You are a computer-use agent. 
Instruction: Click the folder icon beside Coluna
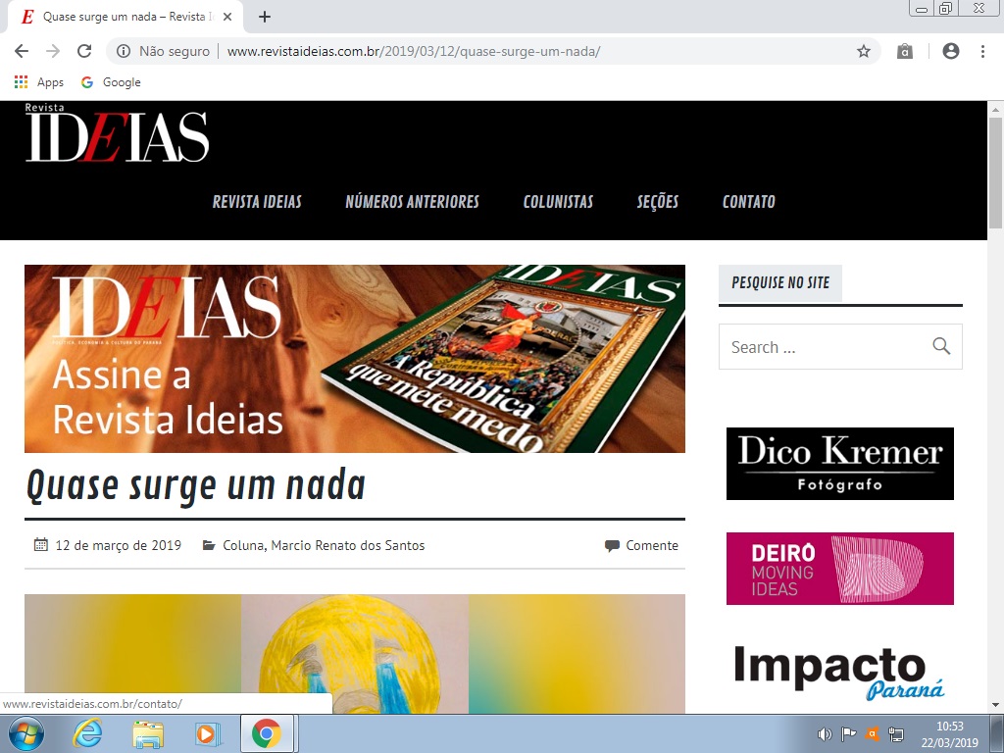(209, 545)
